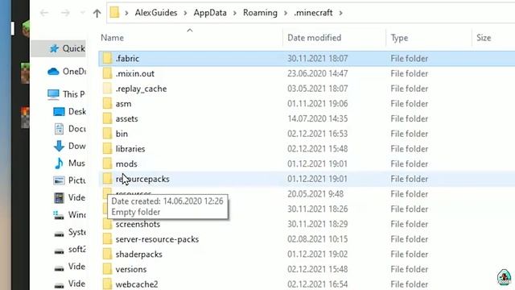Screen dimensions: 515x290
Task: Open Desktop in navigation pane
Action: coord(69,111)
